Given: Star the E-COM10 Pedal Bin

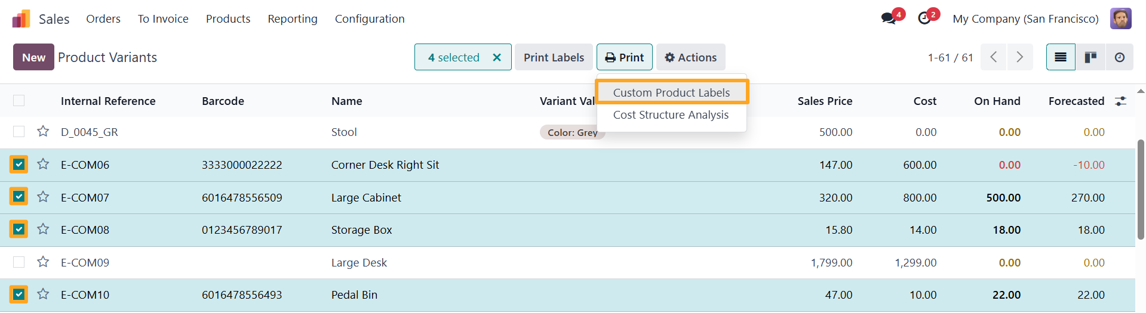Looking at the screenshot, I should point(43,294).
